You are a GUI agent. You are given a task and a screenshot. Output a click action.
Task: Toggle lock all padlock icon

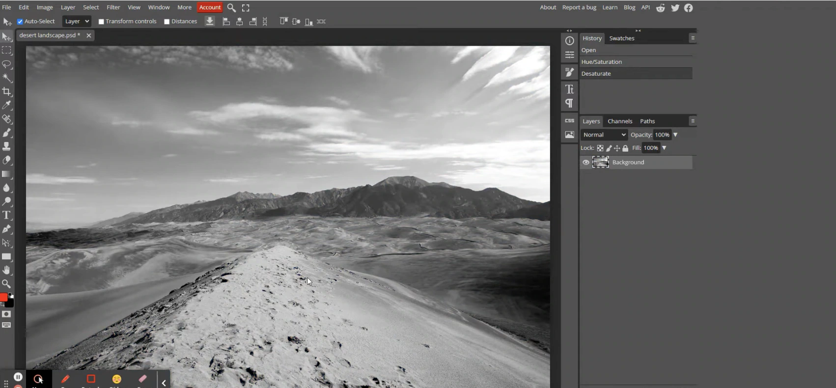[x=625, y=148]
